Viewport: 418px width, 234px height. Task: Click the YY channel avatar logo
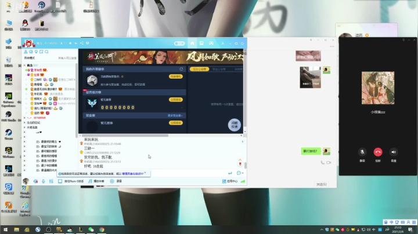(x=28, y=43)
